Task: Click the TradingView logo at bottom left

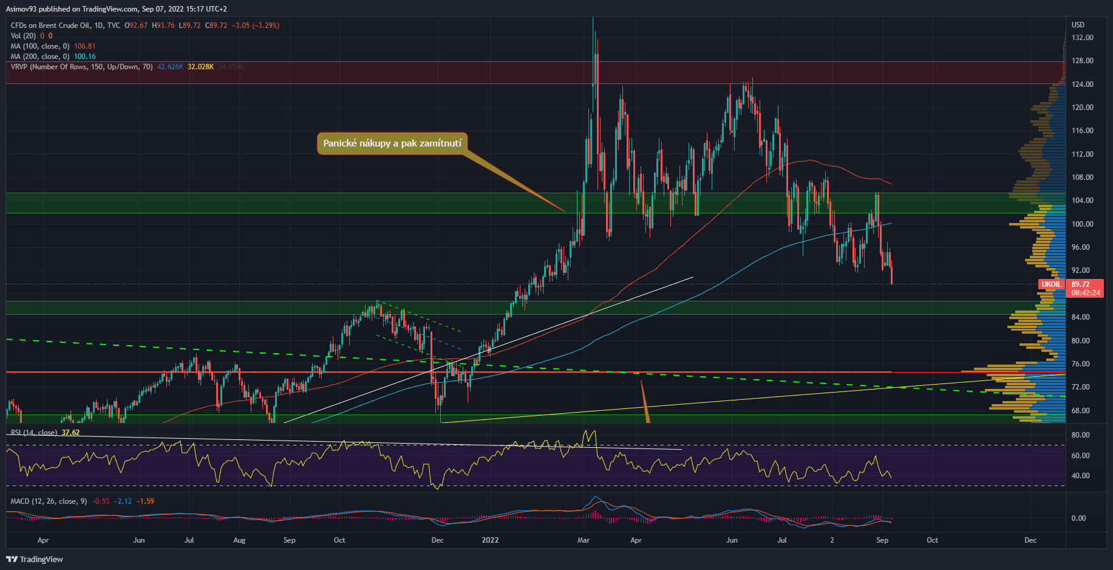Action: [35, 559]
